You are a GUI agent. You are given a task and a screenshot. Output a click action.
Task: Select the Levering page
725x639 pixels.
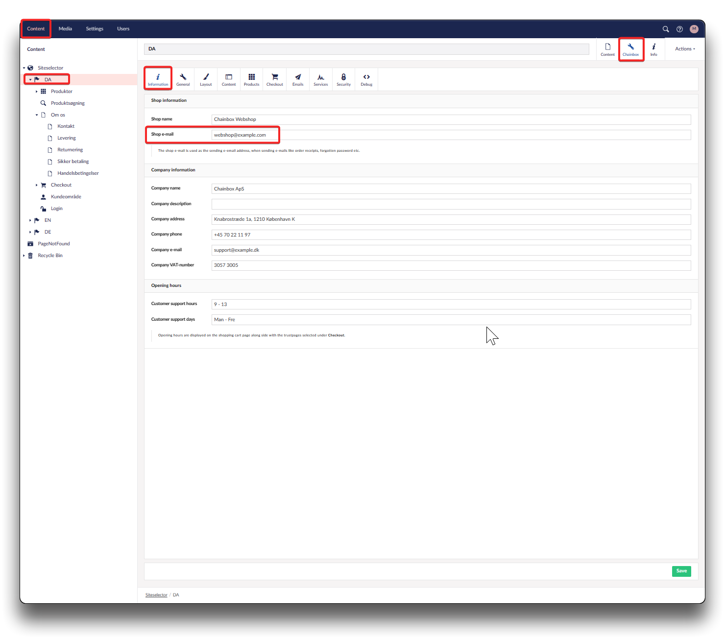66,138
